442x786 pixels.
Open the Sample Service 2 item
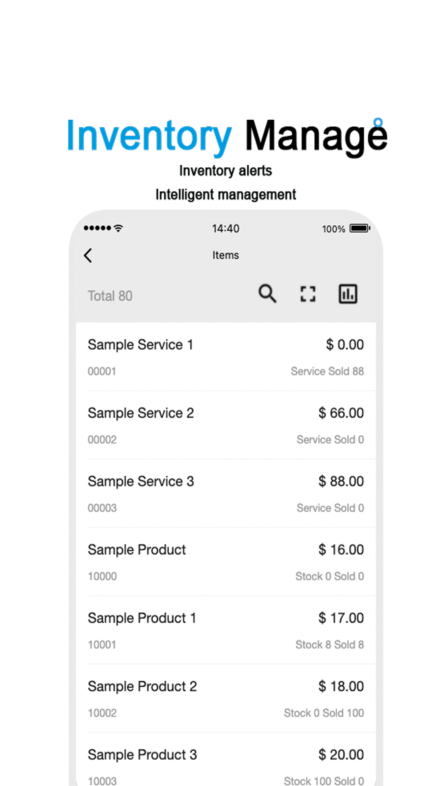pyautogui.click(x=226, y=425)
